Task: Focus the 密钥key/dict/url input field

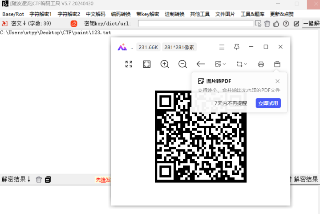Action: (195, 24)
